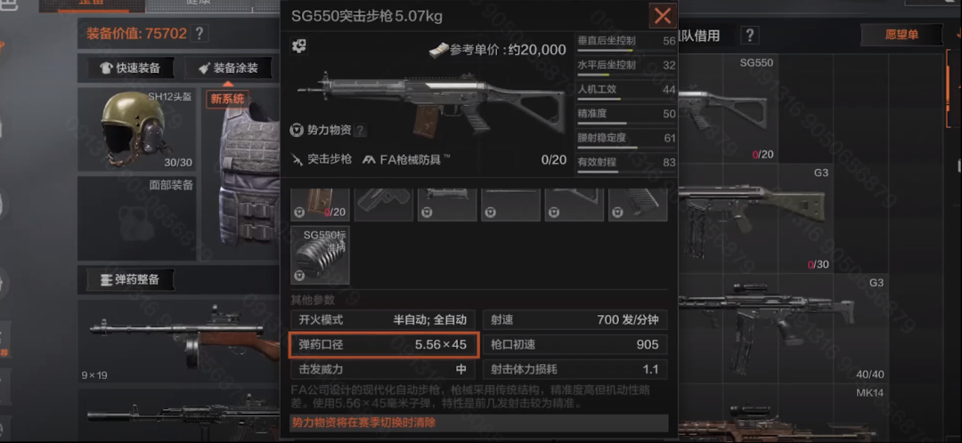Click the 面部装备 face gear slot
Image resolution: width=962 pixels, height=443 pixels.
136,219
